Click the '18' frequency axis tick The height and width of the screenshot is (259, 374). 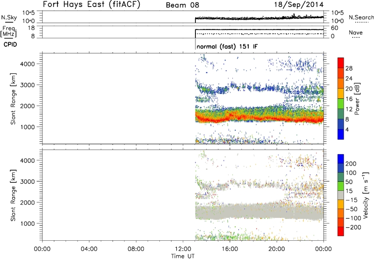pyautogui.click(x=31, y=28)
